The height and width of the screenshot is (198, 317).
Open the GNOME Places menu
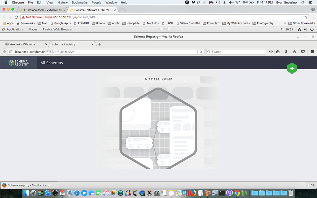coord(33,29)
